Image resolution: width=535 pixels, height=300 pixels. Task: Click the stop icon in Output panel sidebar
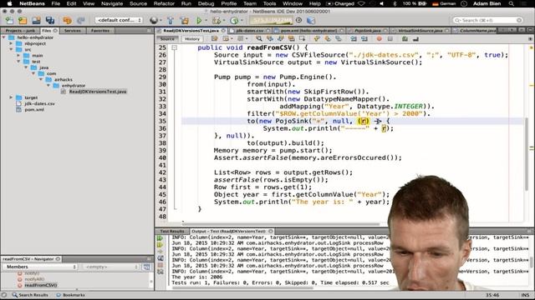click(x=160, y=265)
